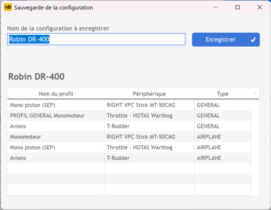
Task: Click the first RIGHT VPC Stick MT-50CM2 cell
Action: 149,105
